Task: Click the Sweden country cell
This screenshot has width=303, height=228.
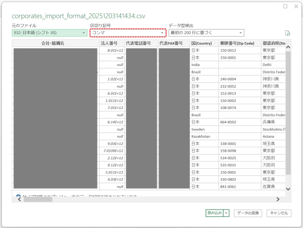Action: 204,129
